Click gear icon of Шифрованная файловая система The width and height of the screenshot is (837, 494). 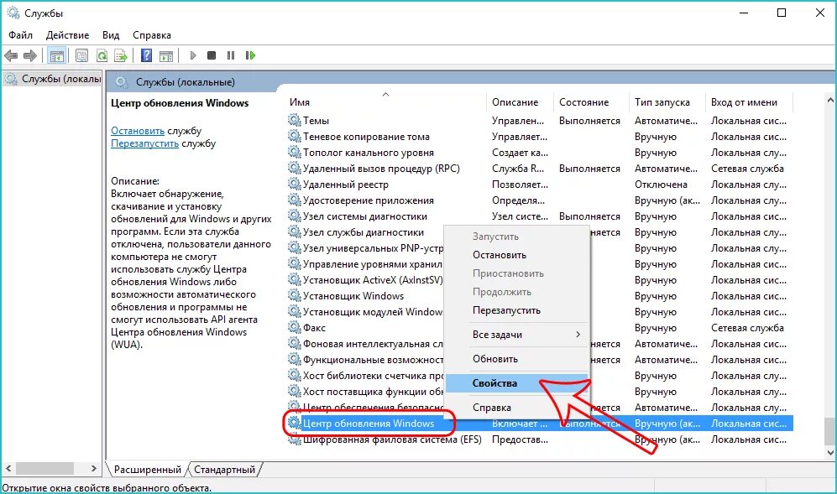tap(294, 439)
